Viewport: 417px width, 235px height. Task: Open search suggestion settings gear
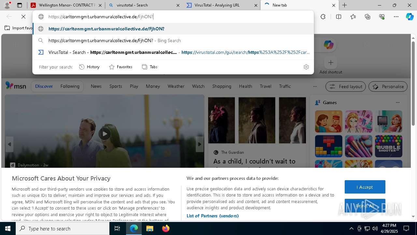pos(306,67)
